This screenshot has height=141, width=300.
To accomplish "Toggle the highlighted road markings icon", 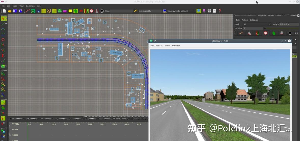I will tap(86, 11).
